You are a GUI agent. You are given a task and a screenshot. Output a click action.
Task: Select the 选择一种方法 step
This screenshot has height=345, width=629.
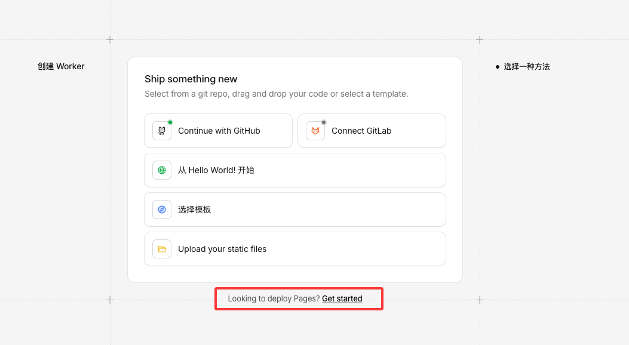click(526, 67)
